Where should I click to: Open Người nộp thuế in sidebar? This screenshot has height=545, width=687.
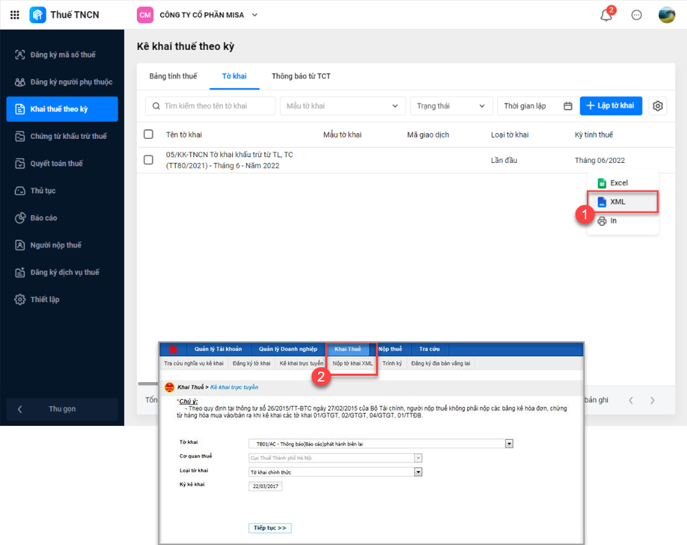[x=62, y=245]
